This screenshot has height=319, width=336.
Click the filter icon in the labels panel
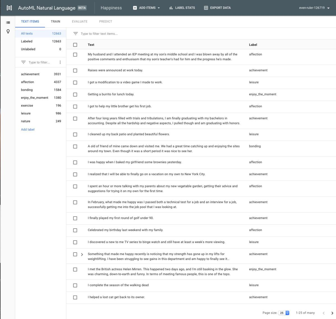pyautogui.click(x=24, y=62)
